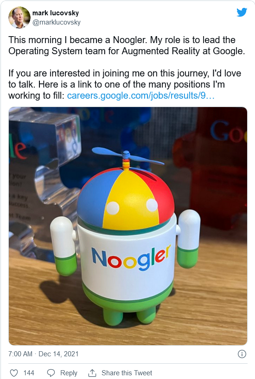The height and width of the screenshot is (379, 255).
Task: Click the yellow stripe of the beanie
Action: [131, 198]
